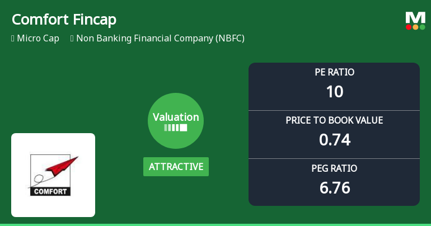Image resolution: width=431 pixels, height=226 pixels.
Task: Click the Markets Mojo M logo
Action: click(x=415, y=18)
